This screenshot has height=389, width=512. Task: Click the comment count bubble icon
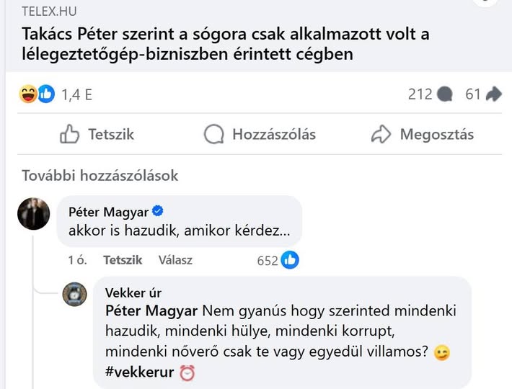coord(446,94)
